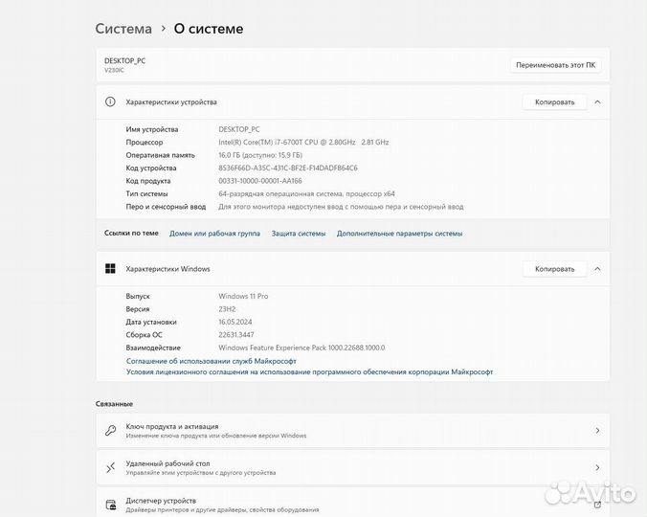The width and height of the screenshot is (647, 517).
Task: Open Домен или рабочая группа link
Action: (214, 233)
